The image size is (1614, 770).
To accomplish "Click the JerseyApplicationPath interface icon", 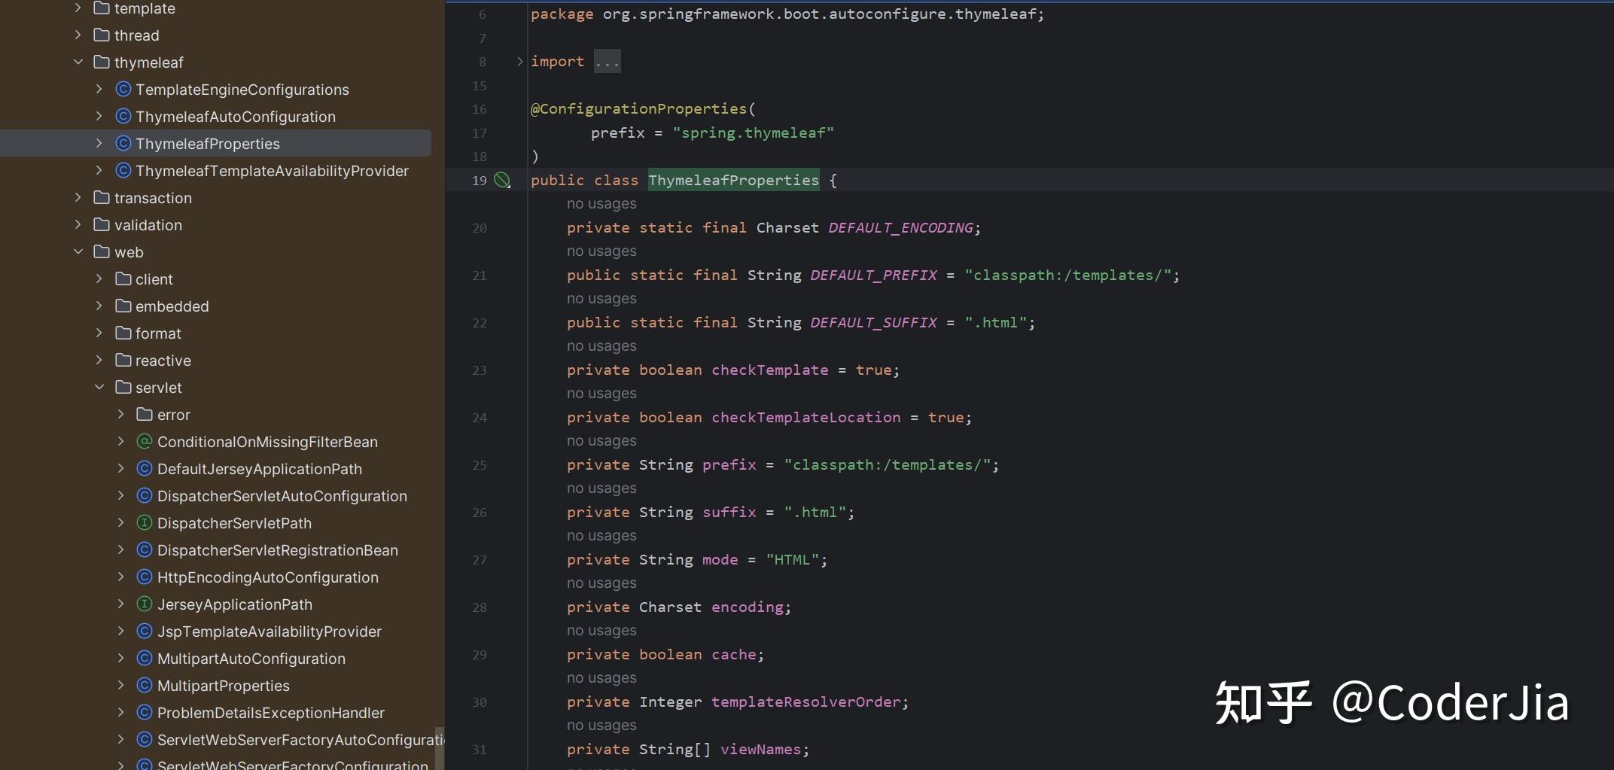I will tap(145, 604).
